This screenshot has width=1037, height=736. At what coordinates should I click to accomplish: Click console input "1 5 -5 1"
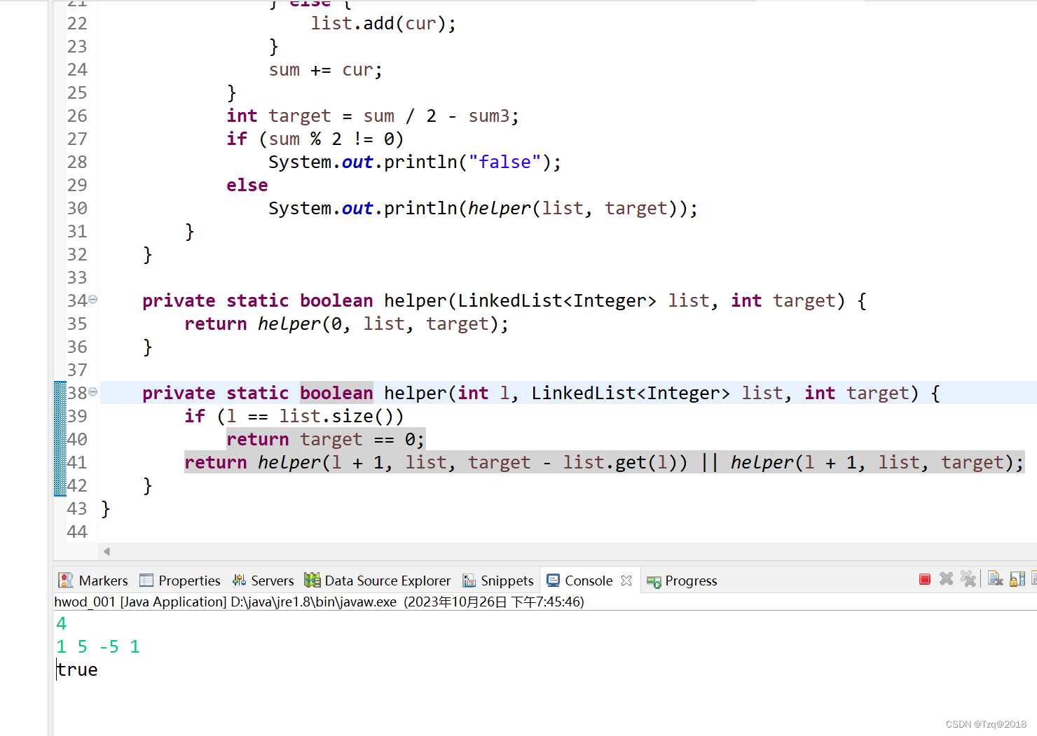98,646
